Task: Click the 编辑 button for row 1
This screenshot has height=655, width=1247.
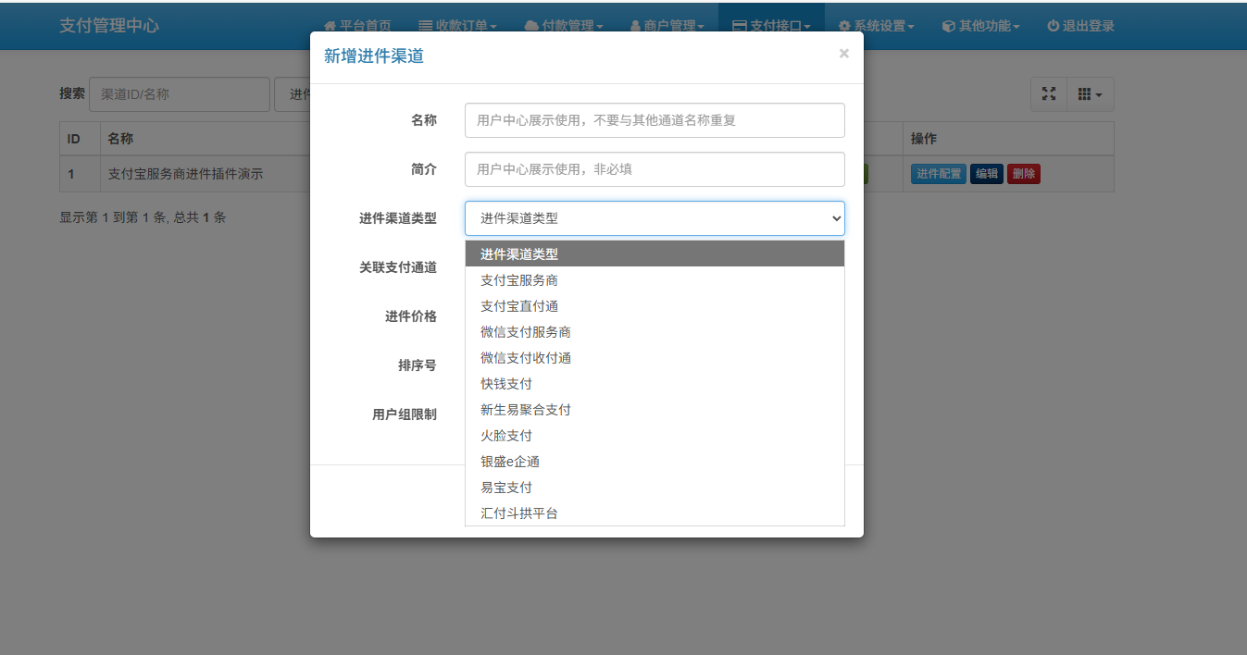Action: pos(986,174)
